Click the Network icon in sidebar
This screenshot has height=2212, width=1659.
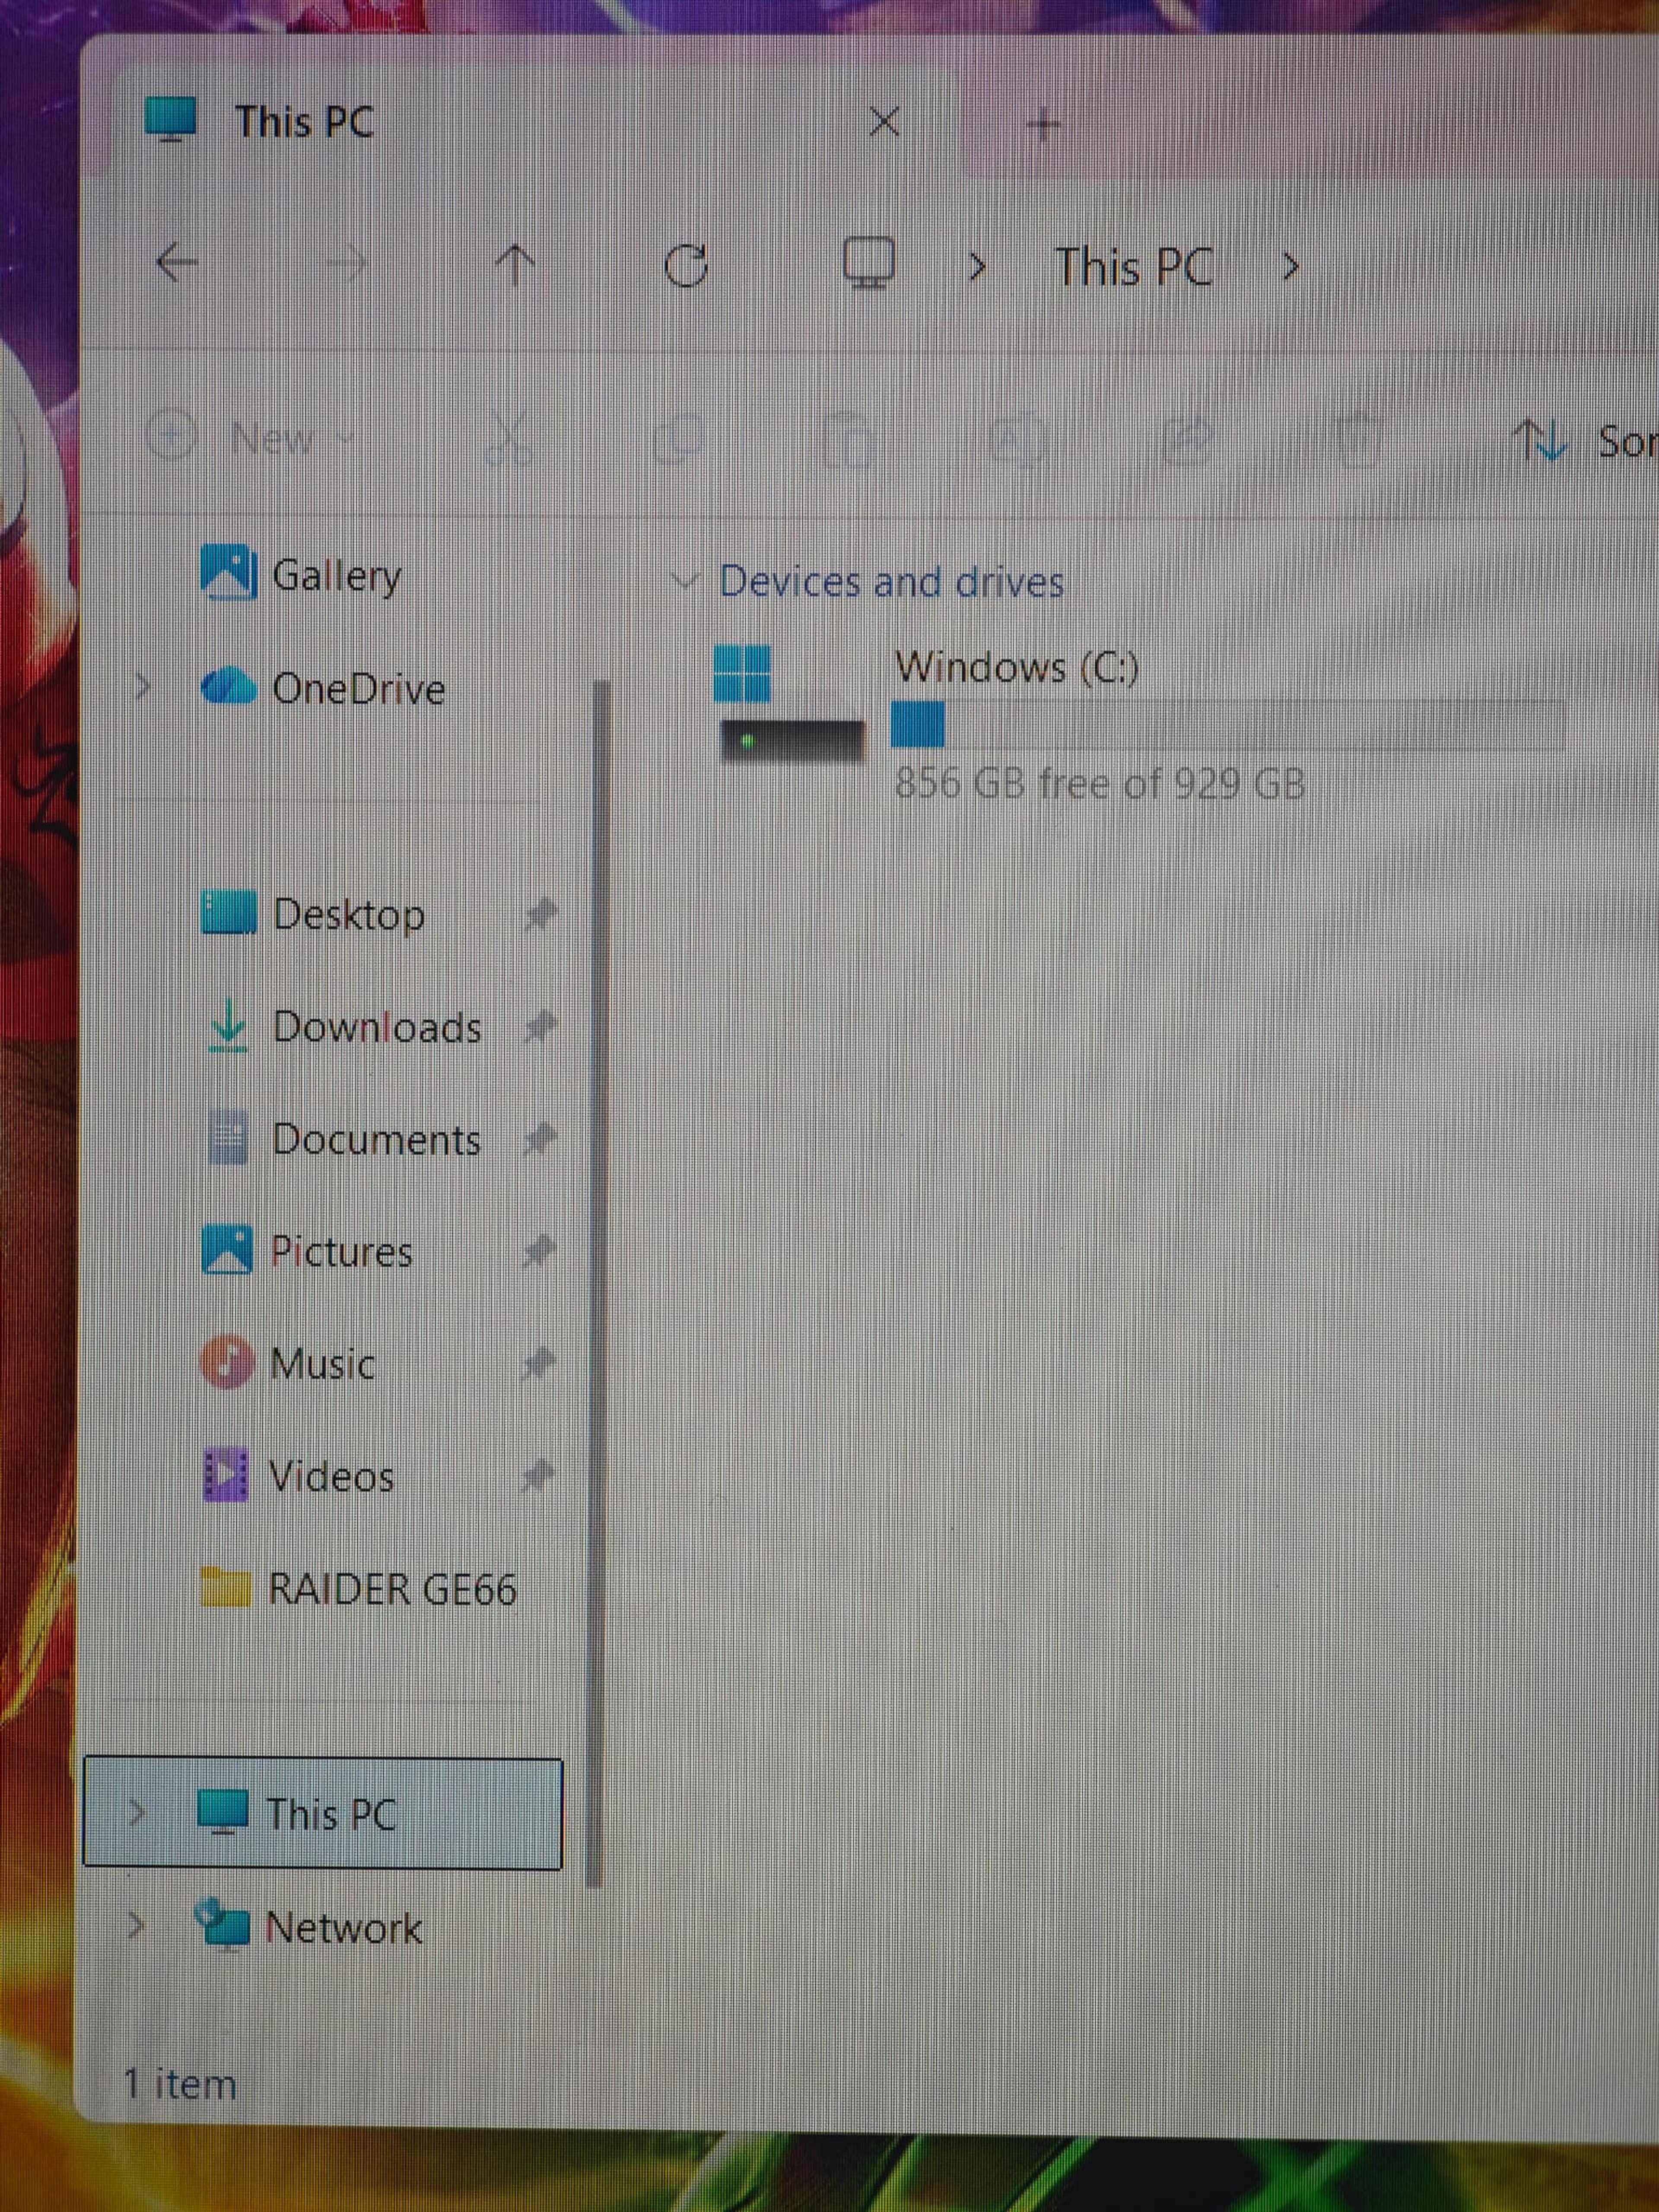[x=222, y=1925]
